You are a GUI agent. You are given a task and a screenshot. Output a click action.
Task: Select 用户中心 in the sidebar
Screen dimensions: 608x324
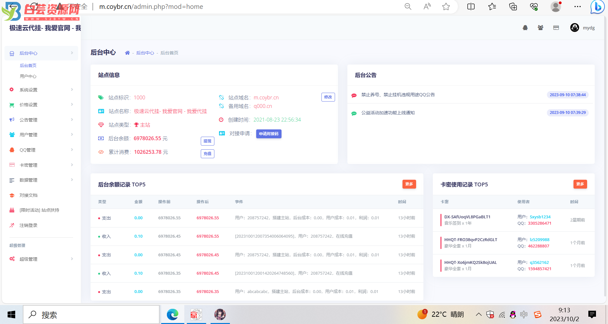(x=28, y=76)
